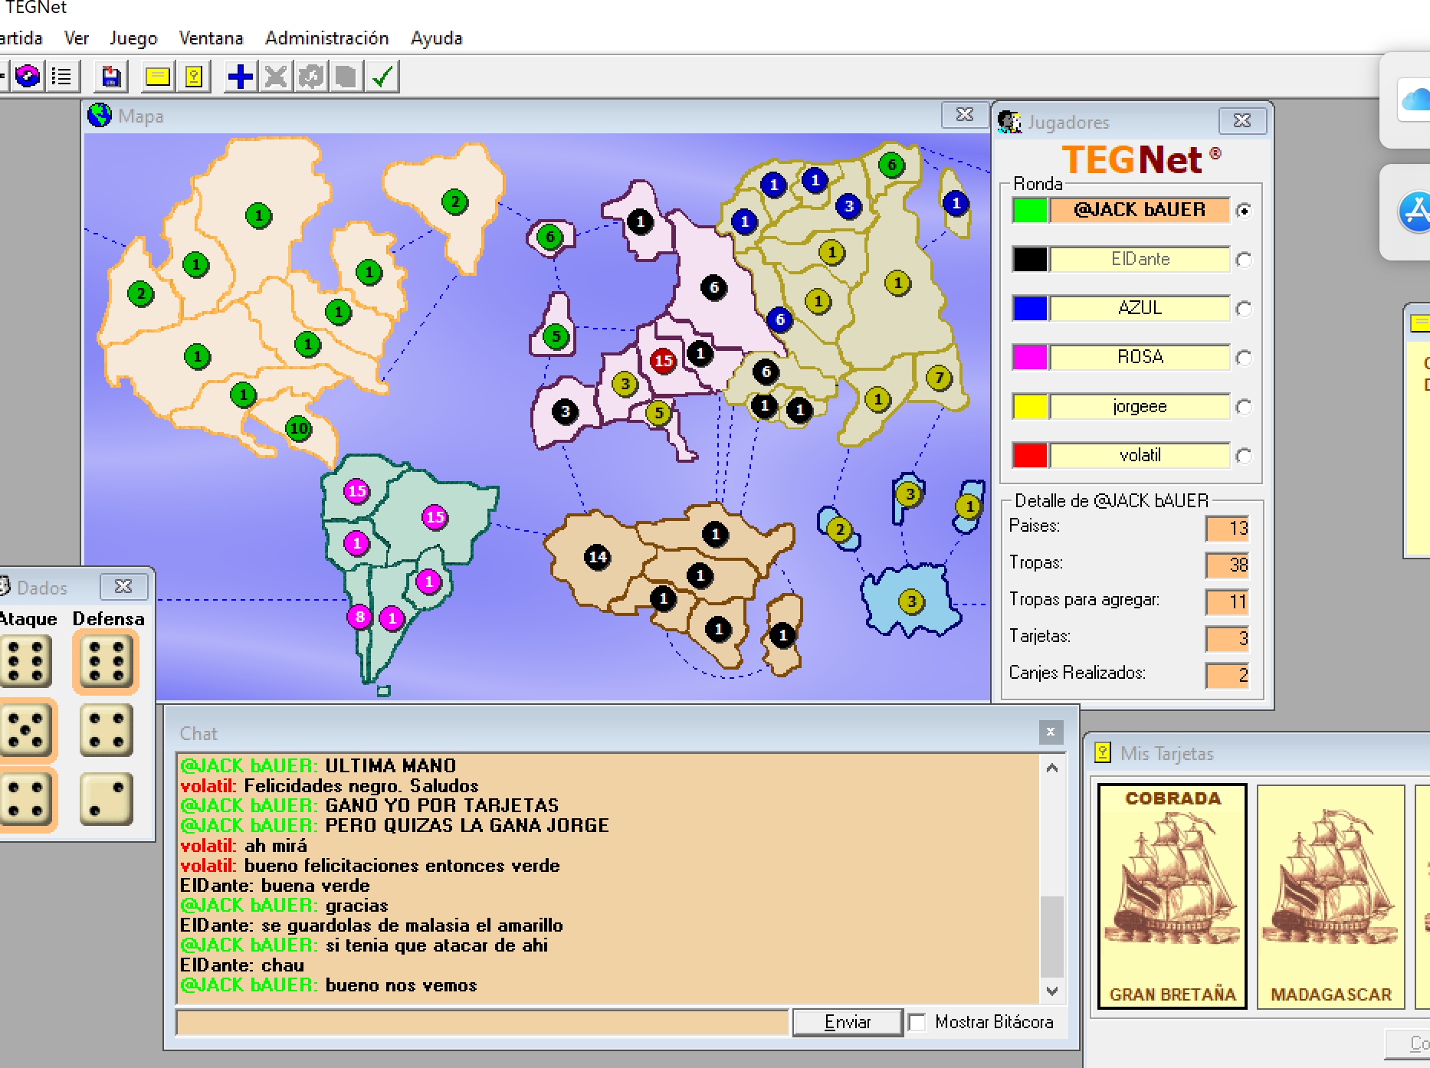Click the chat message input field

tap(482, 1022)
